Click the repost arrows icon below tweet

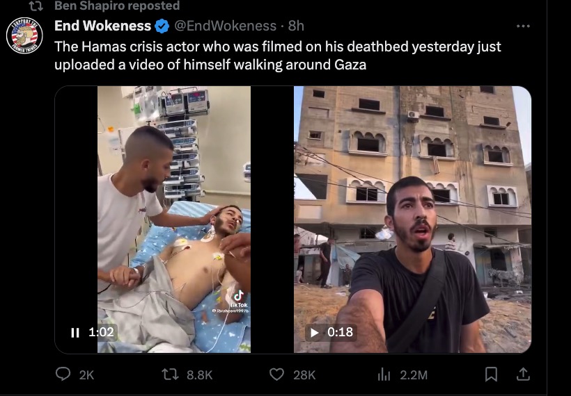click(x=170, y=374)
